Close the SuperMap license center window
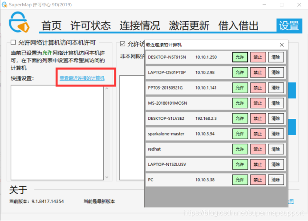 [299, 4]
